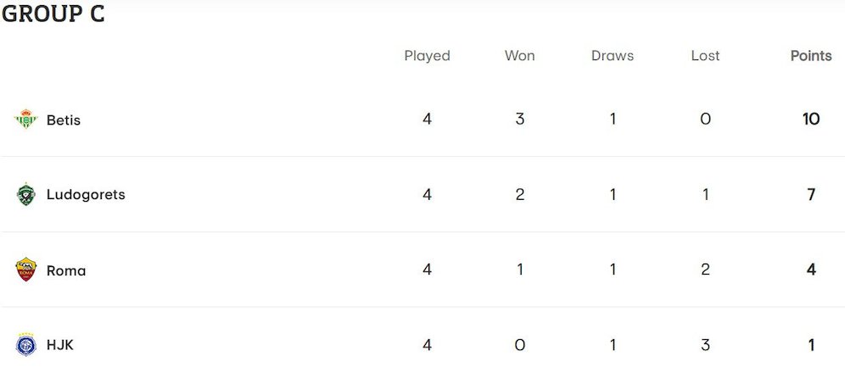This screenshot has height=367, width=845.
Task: Click the GROUP C heading
Action: pos(53,14)
